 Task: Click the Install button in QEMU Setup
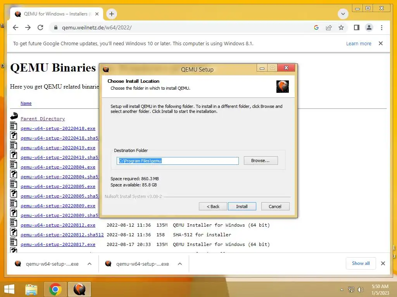[242, 207]
